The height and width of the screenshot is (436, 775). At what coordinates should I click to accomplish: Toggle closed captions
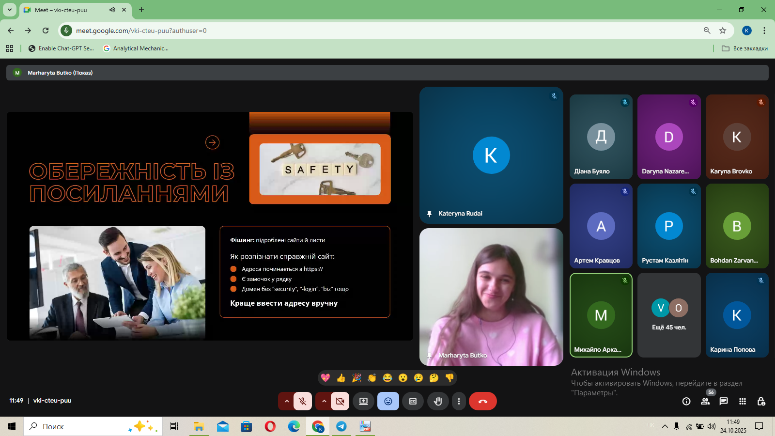point(413,401)
